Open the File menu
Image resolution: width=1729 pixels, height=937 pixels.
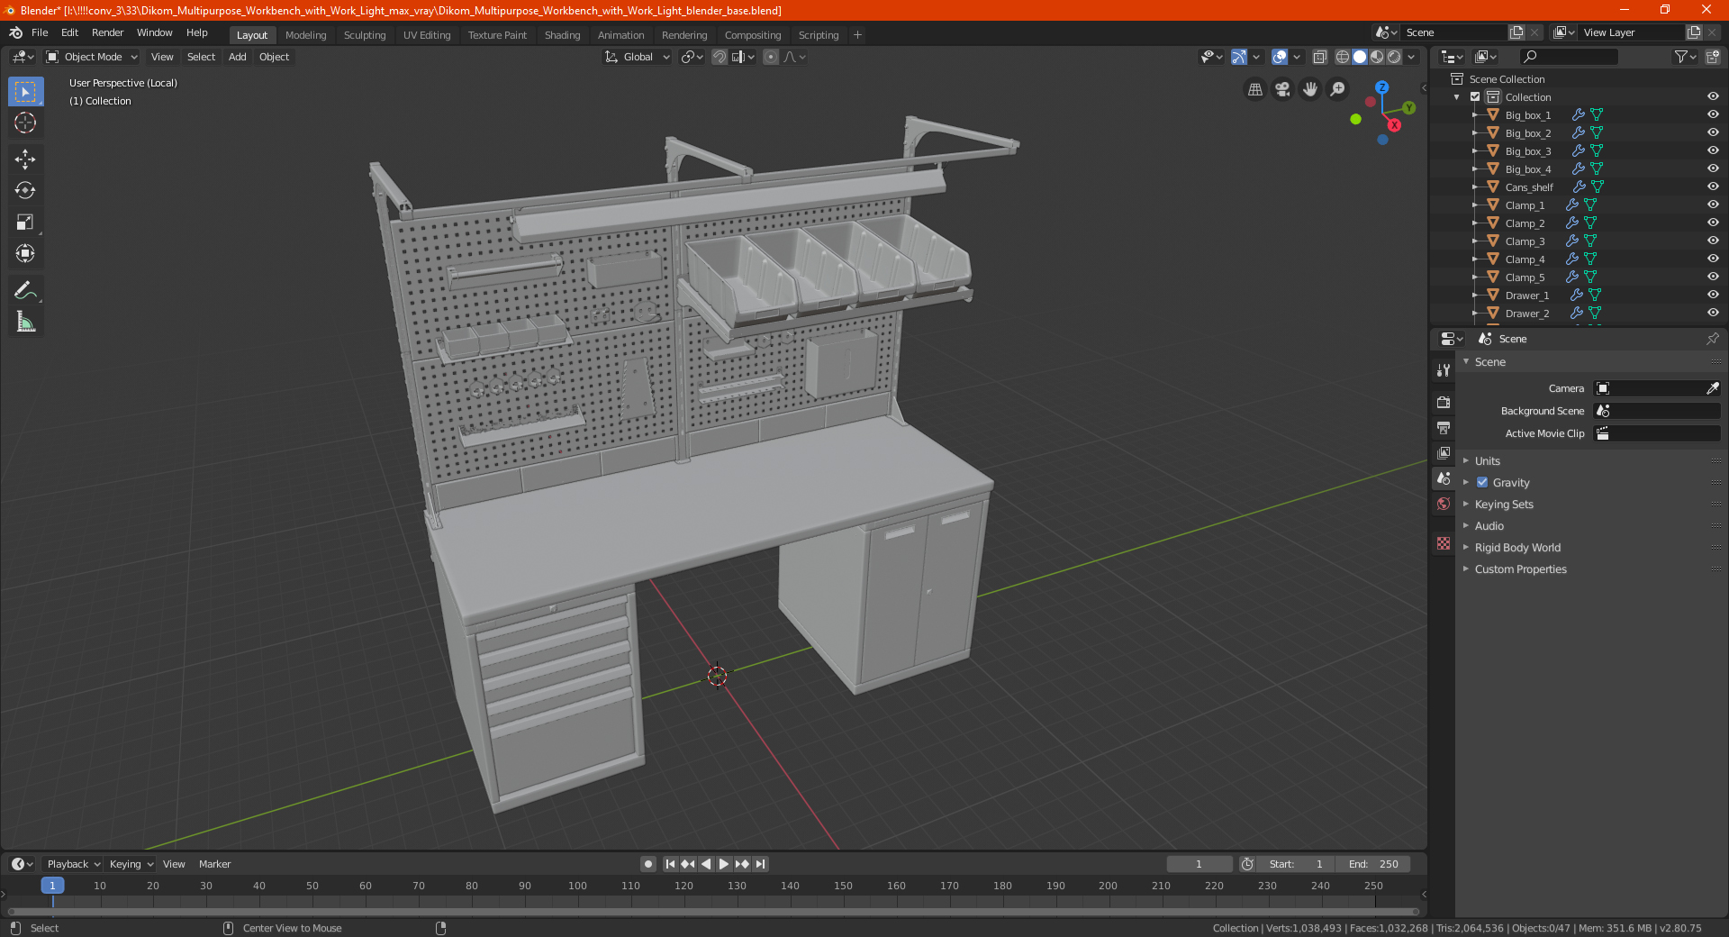click(x=40, y=32)
